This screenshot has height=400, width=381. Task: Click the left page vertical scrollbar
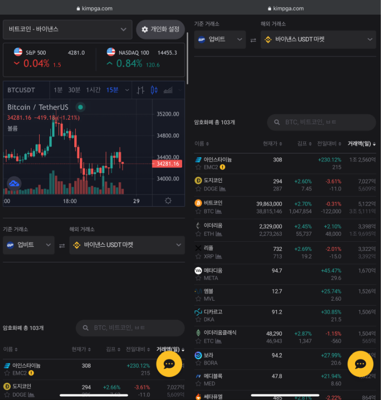coord(188,58)
